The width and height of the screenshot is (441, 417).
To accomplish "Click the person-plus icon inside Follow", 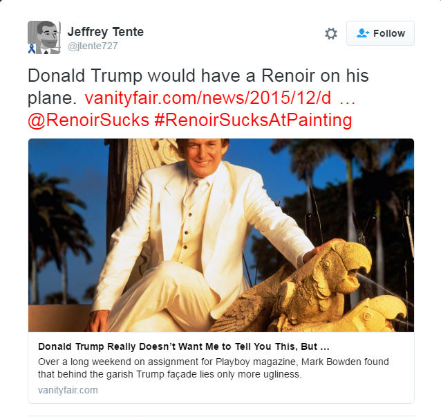I will point(362,33).
